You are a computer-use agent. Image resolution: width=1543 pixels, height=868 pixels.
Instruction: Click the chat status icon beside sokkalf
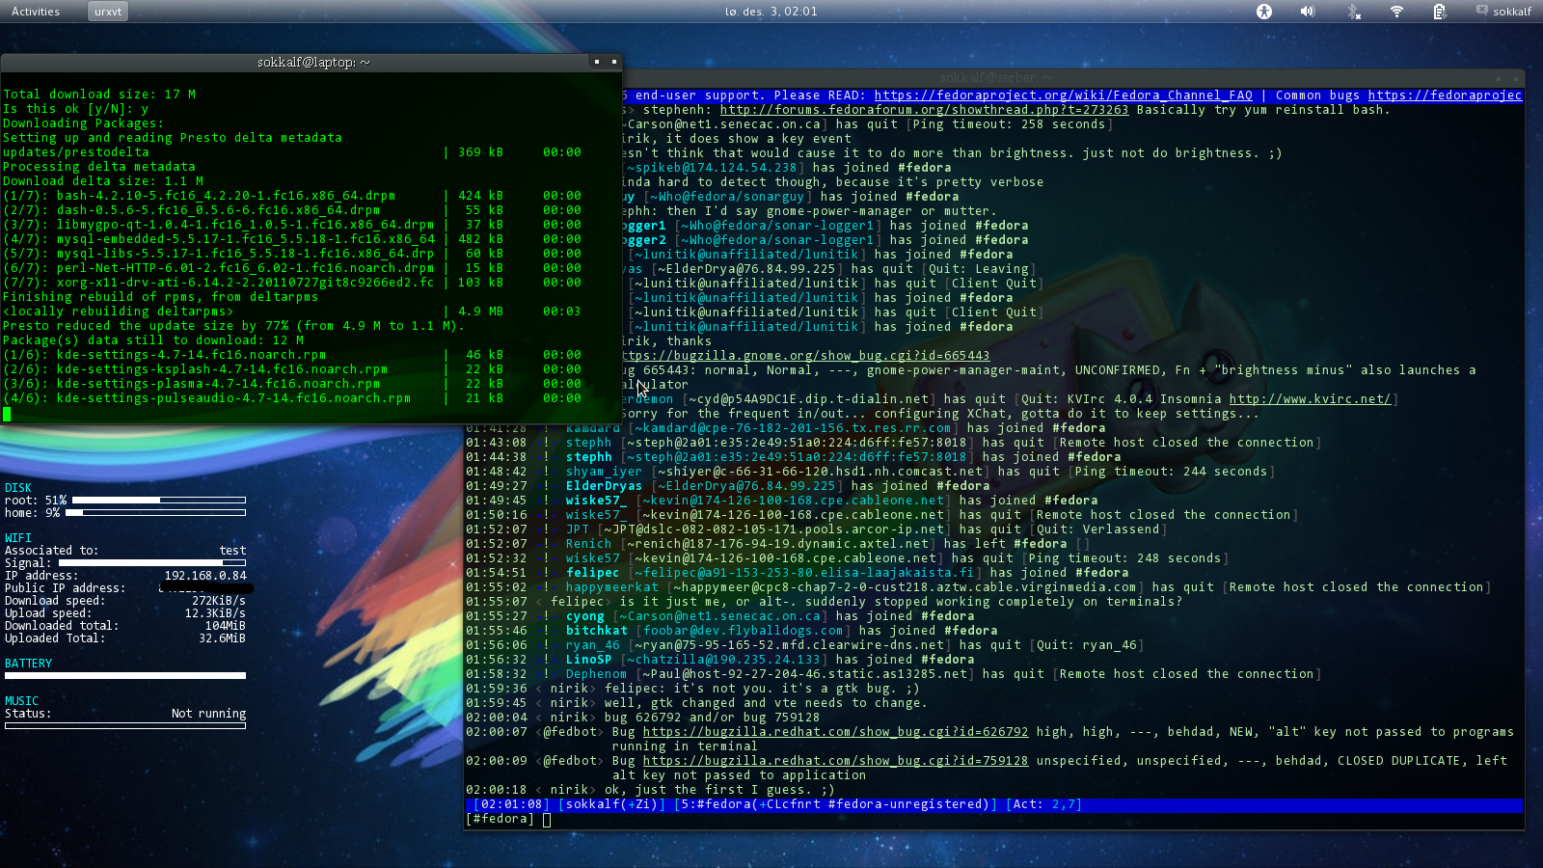1481,11
